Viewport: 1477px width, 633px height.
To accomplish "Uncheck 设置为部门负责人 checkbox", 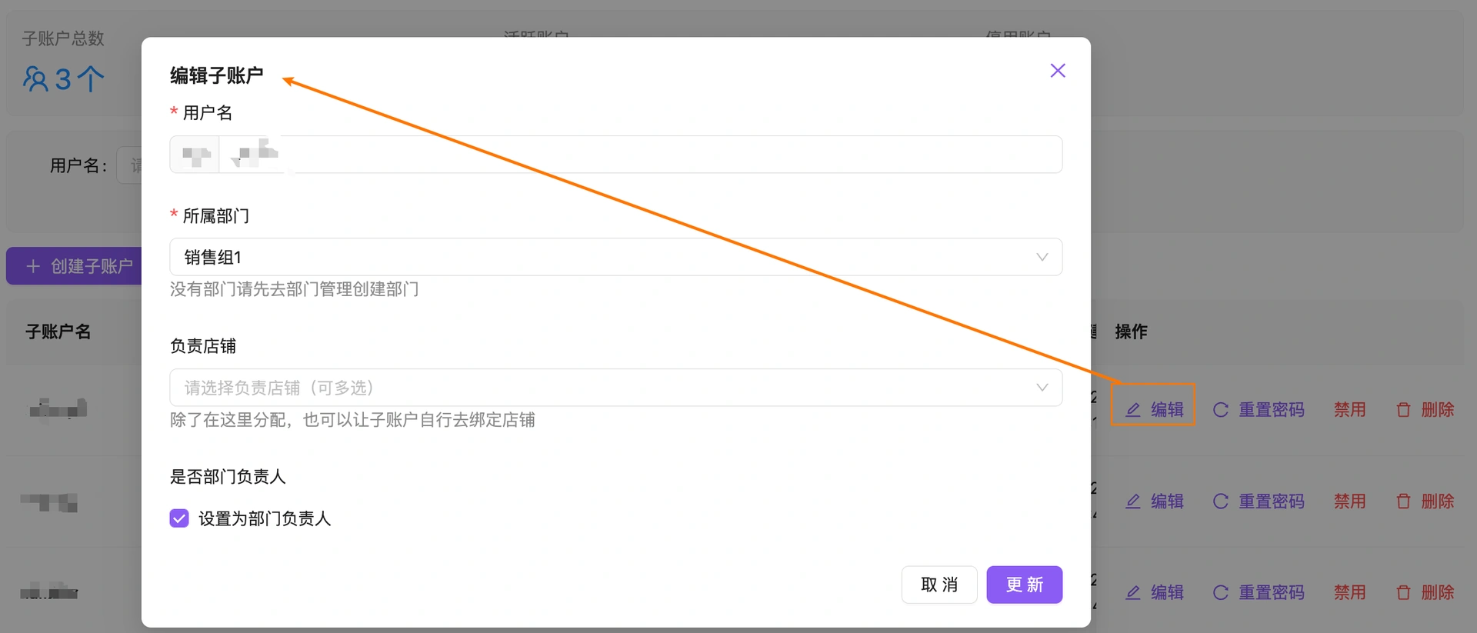I will click(179, 518).
